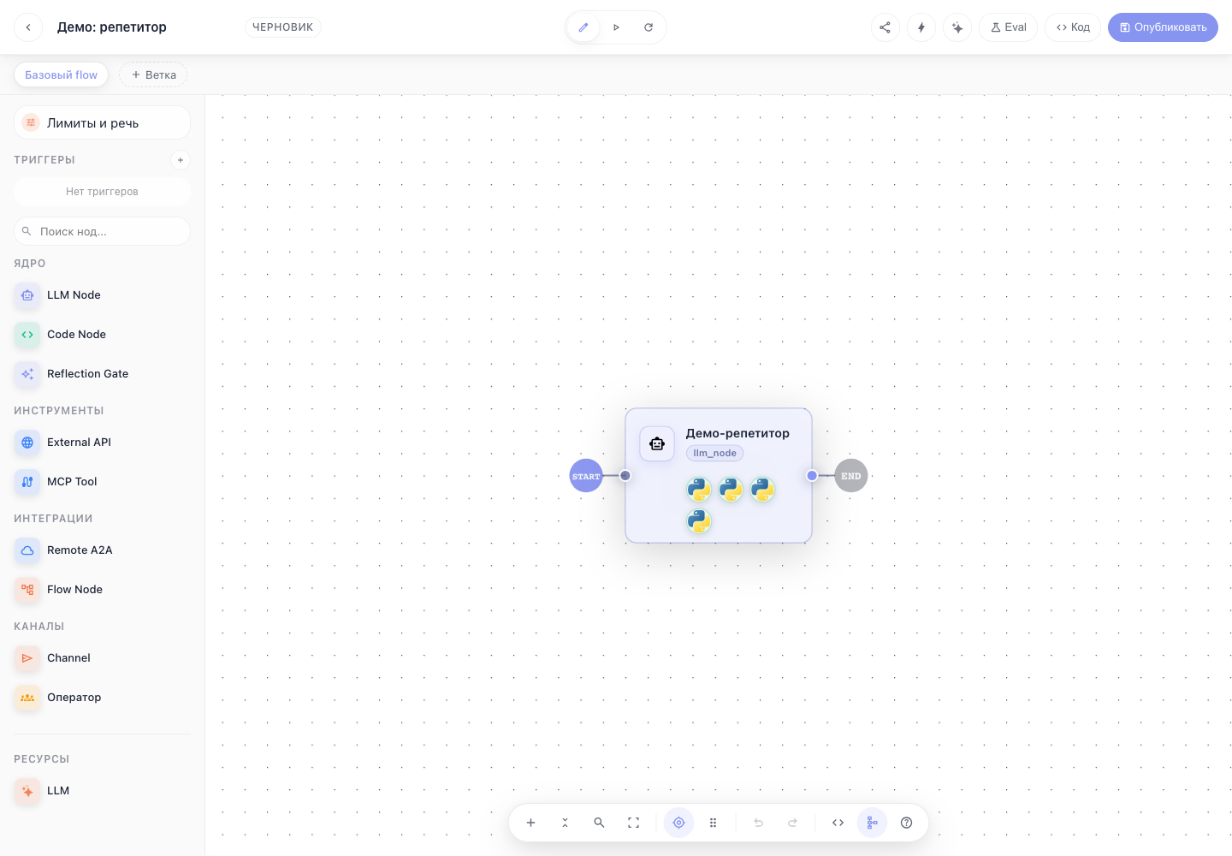Select the Channel node

coord(102,658)
